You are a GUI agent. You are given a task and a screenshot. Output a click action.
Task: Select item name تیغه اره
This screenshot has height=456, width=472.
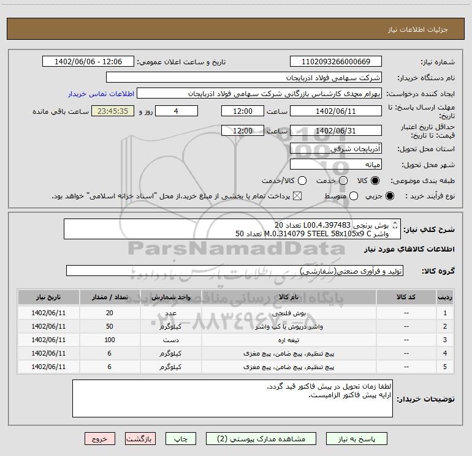(x=289, y=340)
